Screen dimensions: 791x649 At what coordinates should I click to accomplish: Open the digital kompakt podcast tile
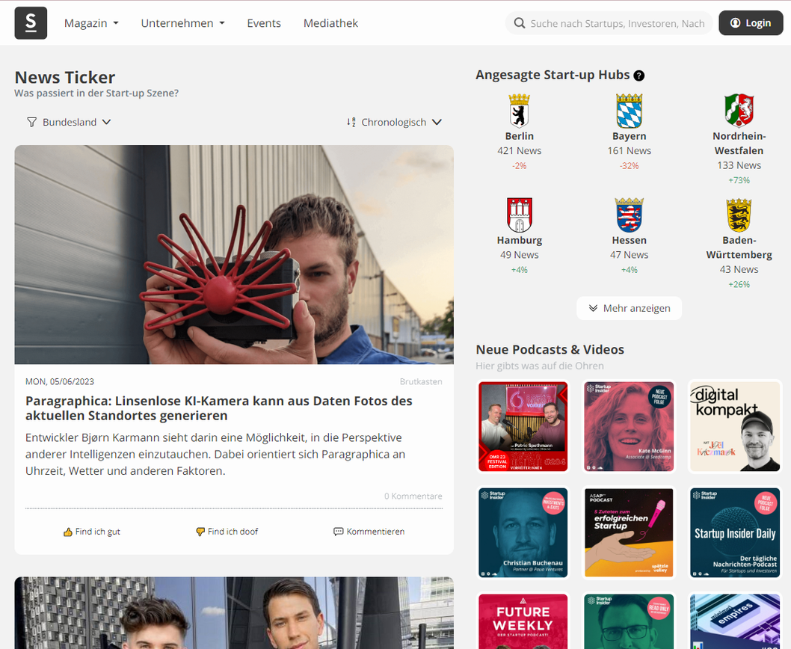coord(735,426)
